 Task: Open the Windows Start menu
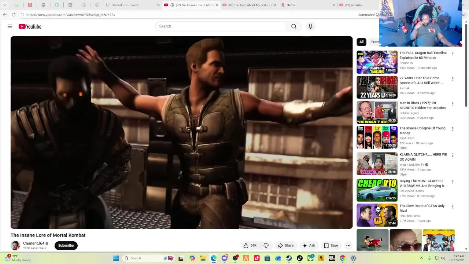click(116, 258)
